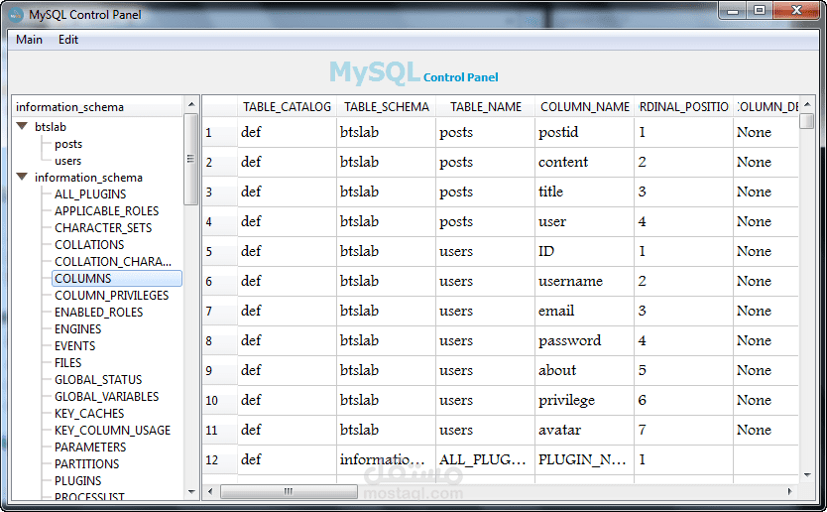Maximize the MySQL Control Panel window
The height and width of the screenshot is (512, 827).
pyautogui.click(x=760, y=10)
